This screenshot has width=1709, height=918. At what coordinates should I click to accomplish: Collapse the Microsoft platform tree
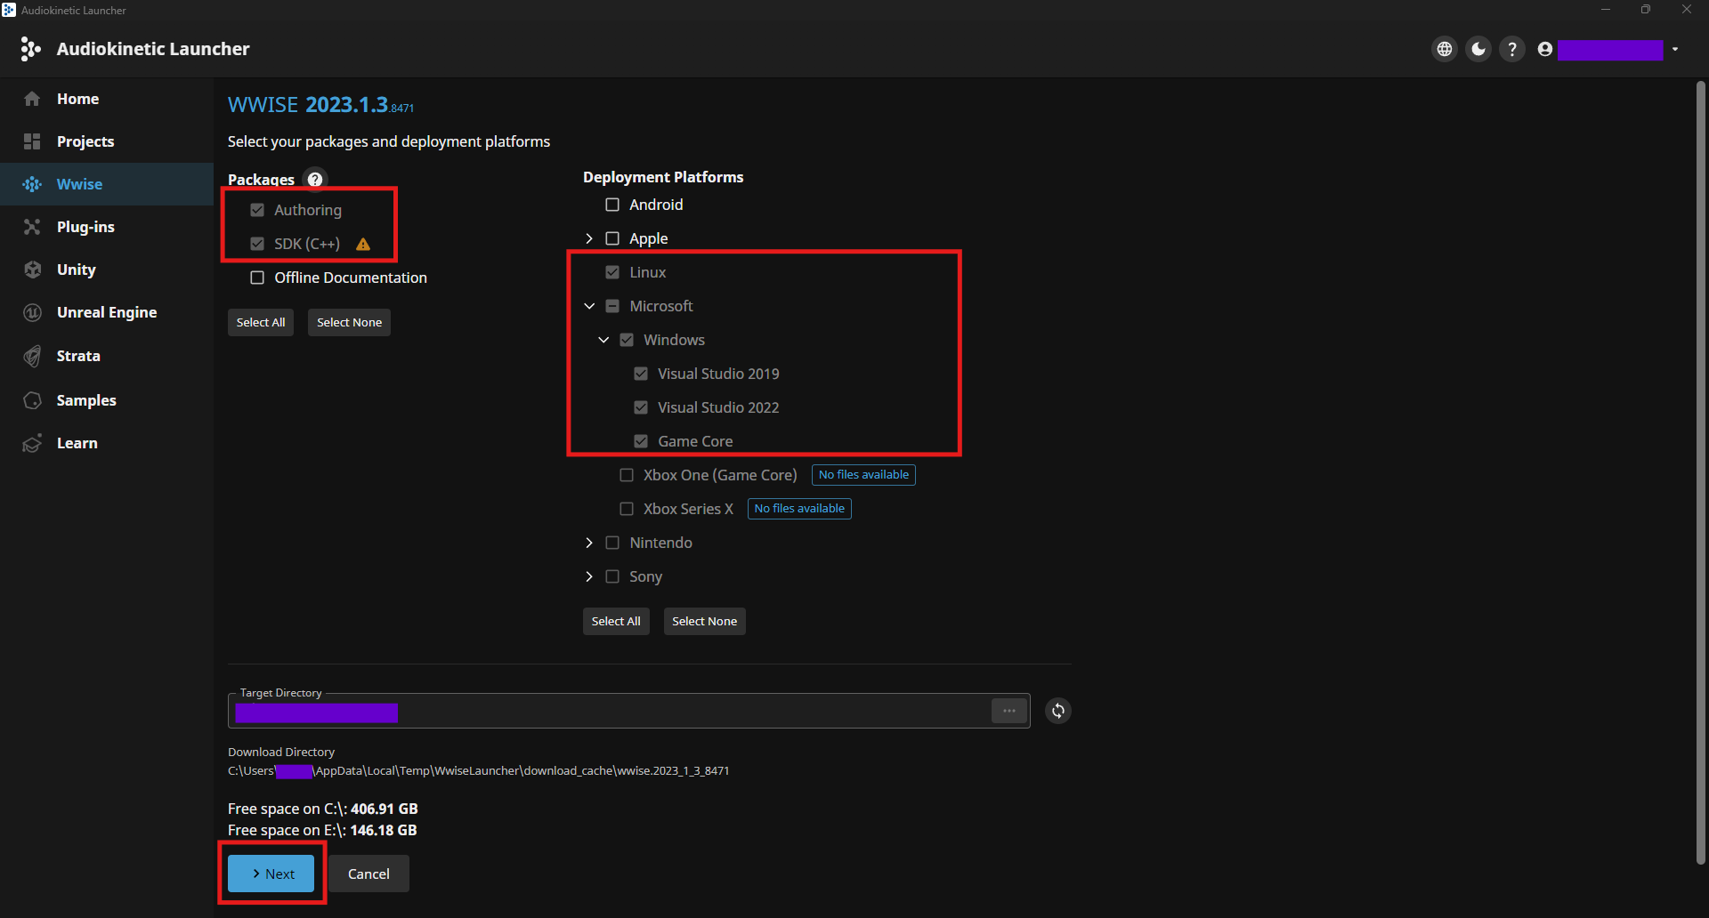(589, 306)
